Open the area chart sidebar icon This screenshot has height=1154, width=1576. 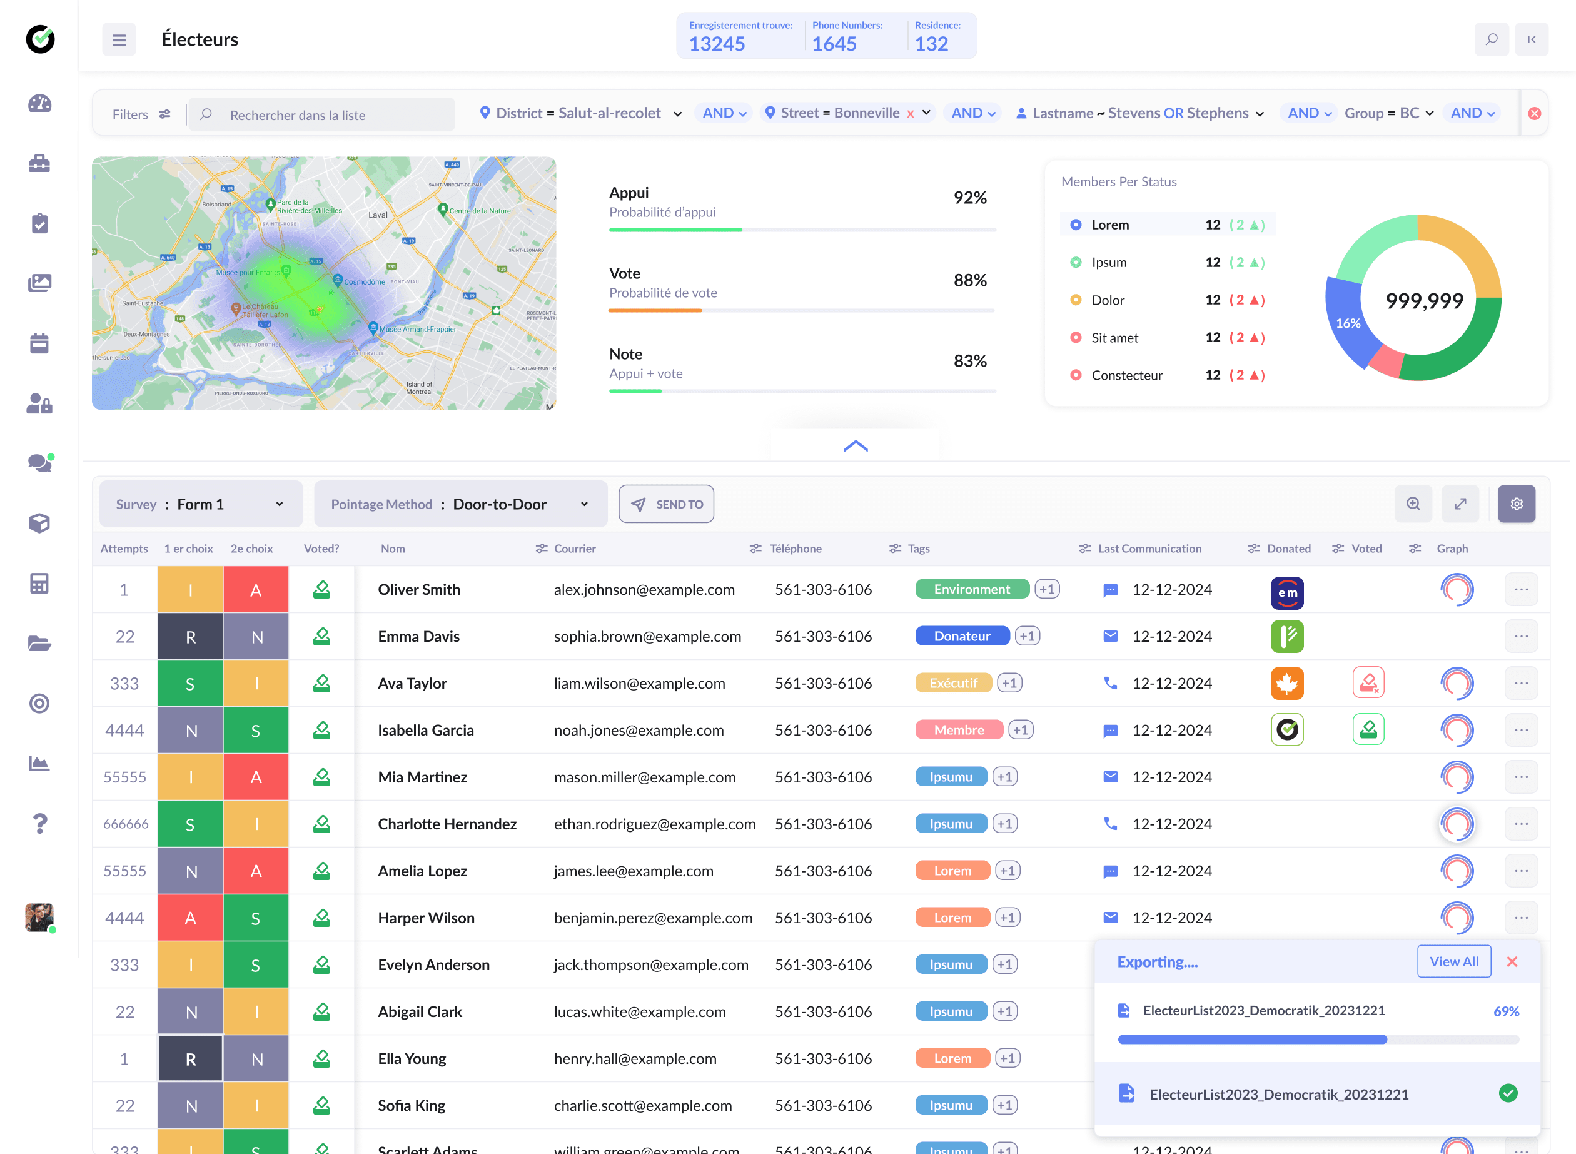click(40, 763)
